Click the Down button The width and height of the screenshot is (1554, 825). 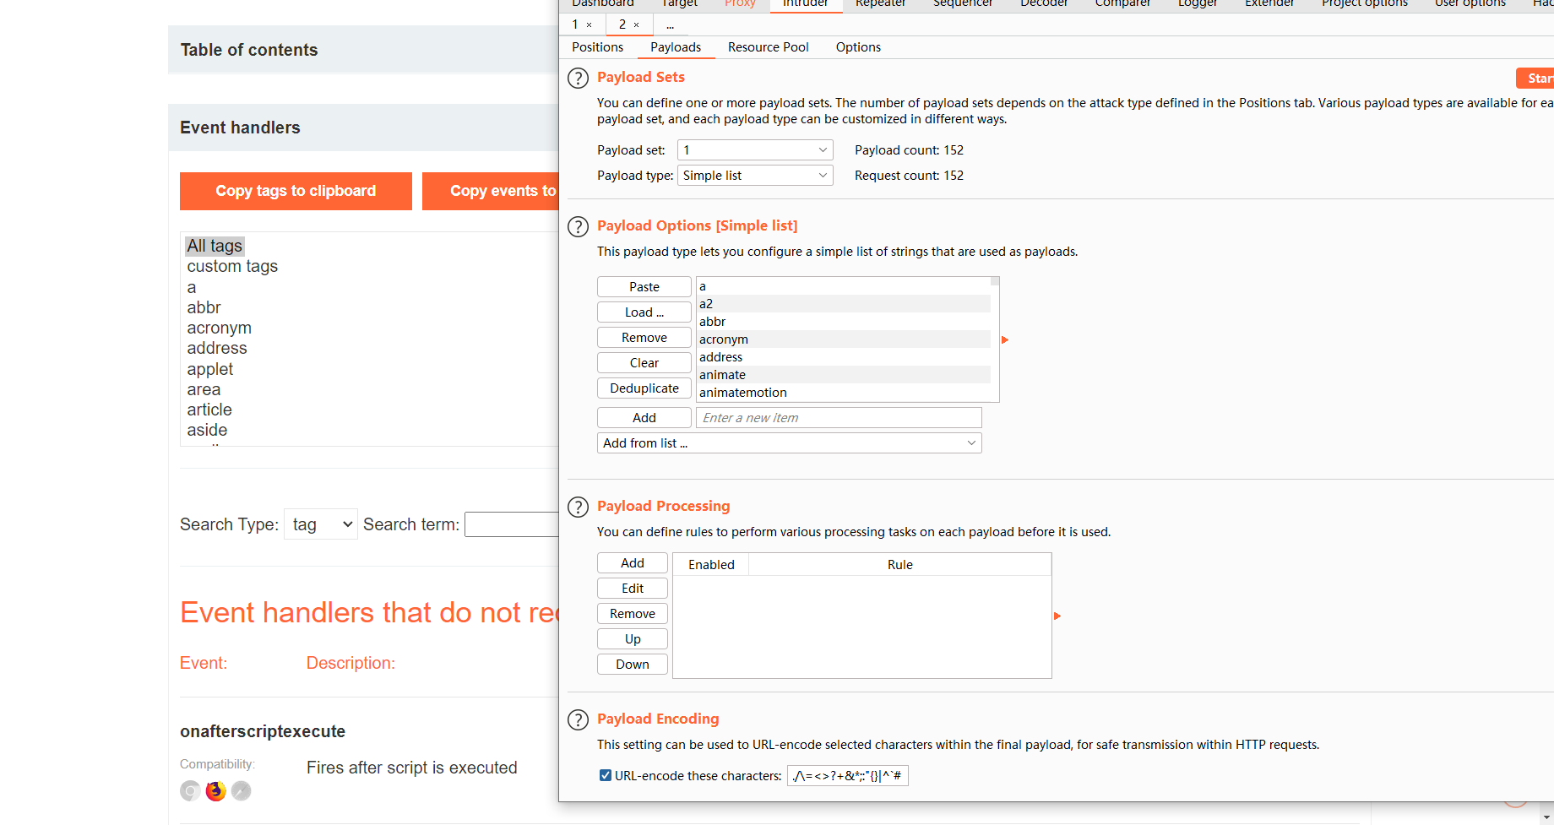click(633, 665)
